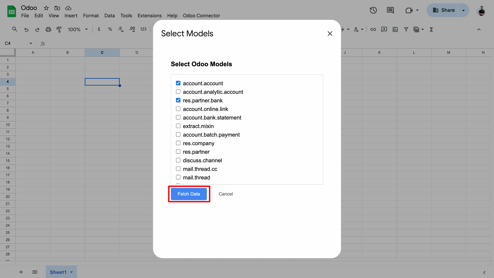Open version history clock icon

point(373,10)
